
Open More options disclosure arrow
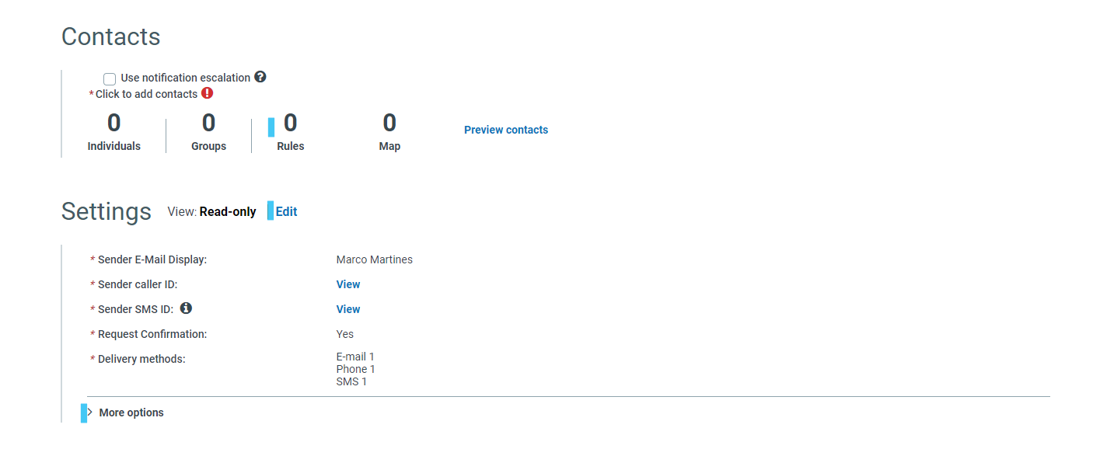tap(89, 412)
